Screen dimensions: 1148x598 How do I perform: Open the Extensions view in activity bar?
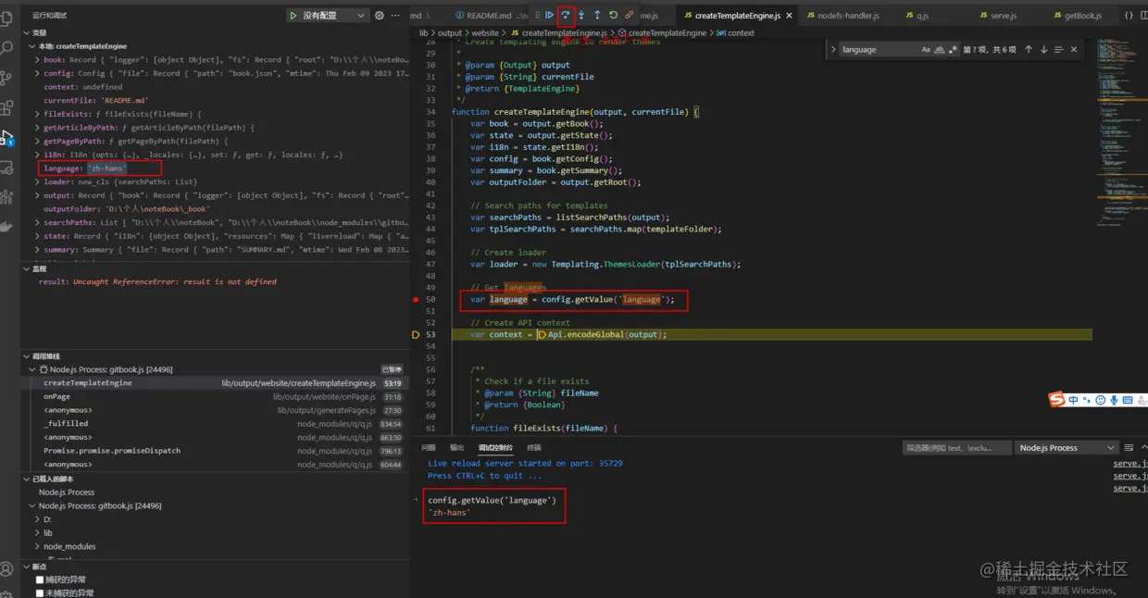[8, 108]
